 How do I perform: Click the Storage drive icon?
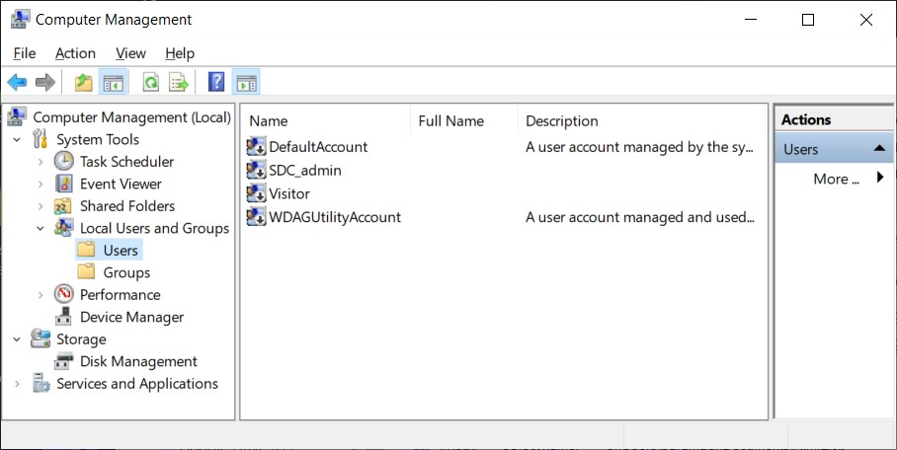tap(41, 338)
